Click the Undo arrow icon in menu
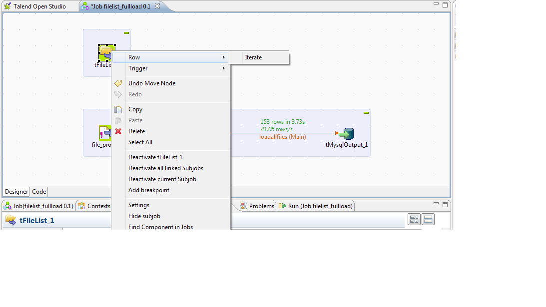546x307 pixels. [118, 83]
